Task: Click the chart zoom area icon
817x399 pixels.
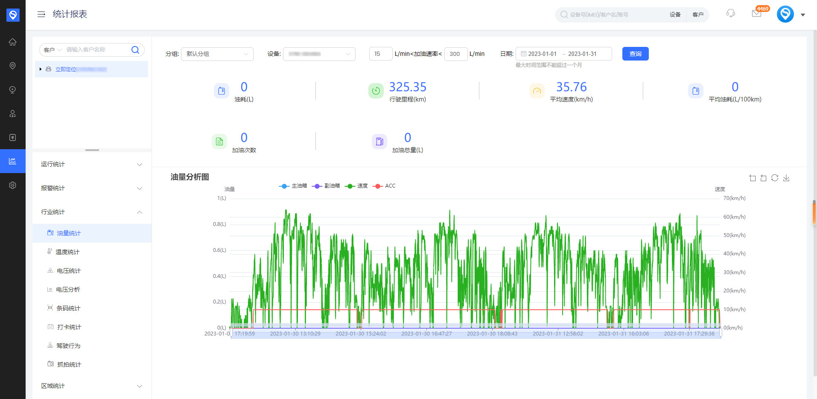Action: pyautogui.click(x=753, y=178)
